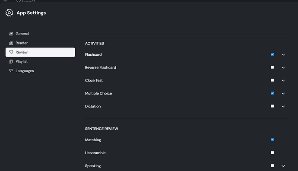Uncheck the Matching checkbox

tap(273, 139)
